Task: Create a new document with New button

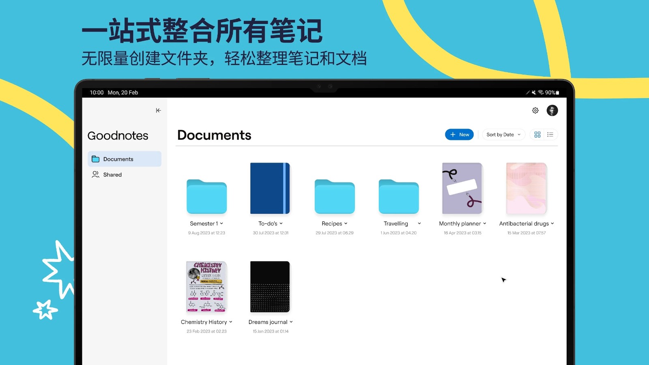Action: [x=459, y=135]
